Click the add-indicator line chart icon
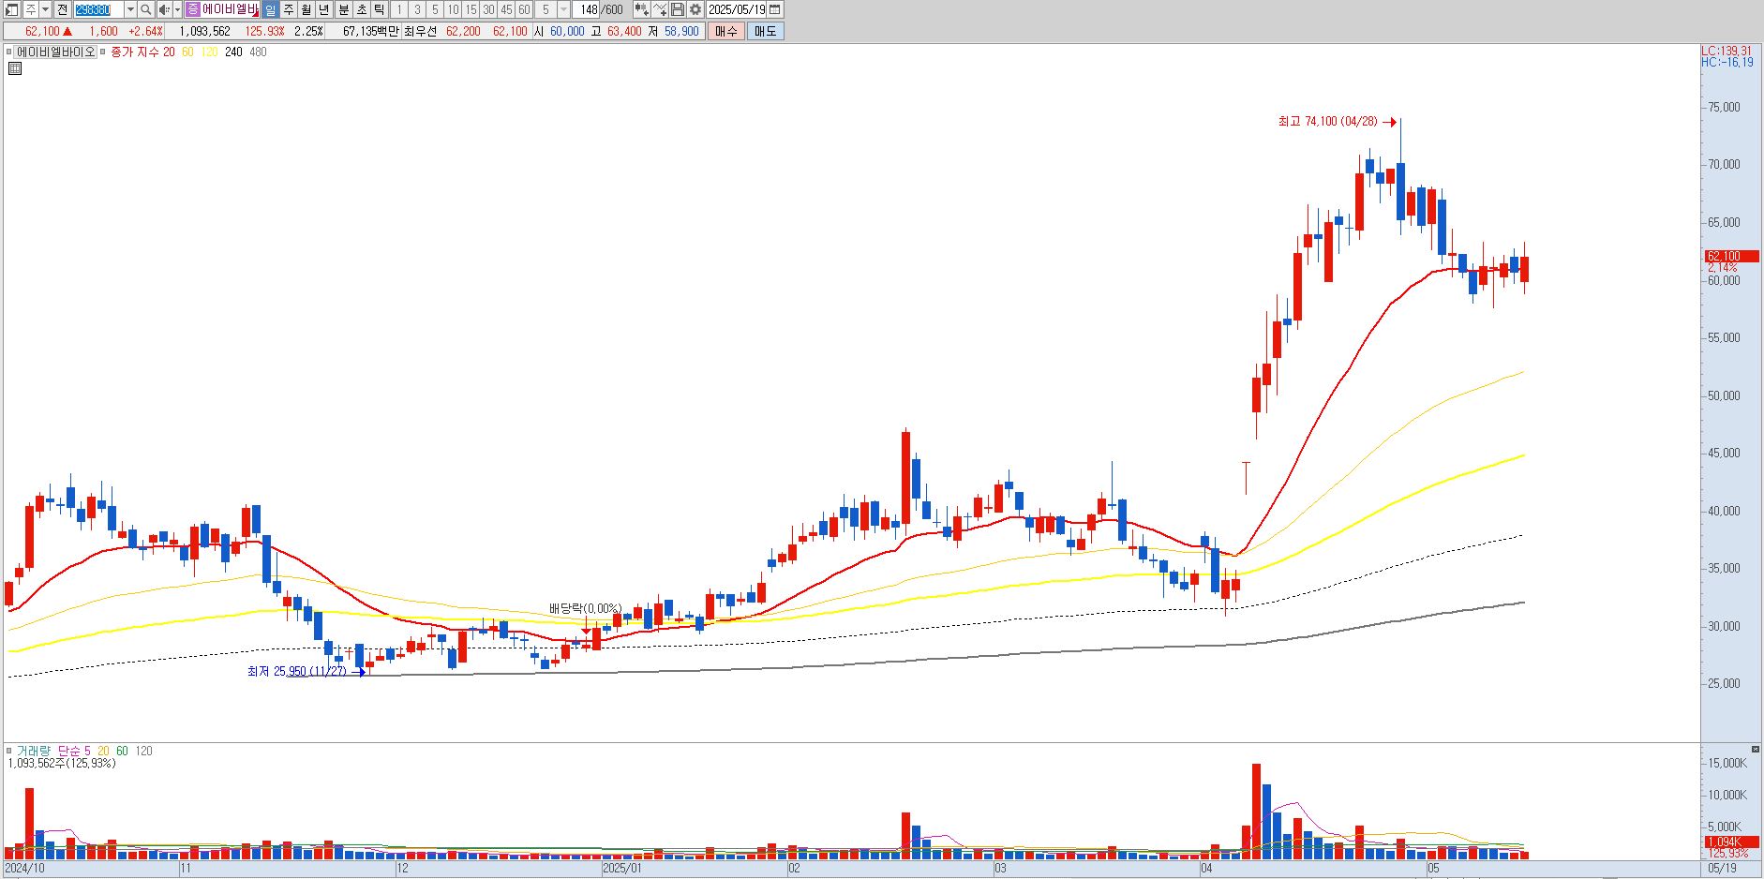This screenshot has height=879, width=1764. click(x=660, y=9)
